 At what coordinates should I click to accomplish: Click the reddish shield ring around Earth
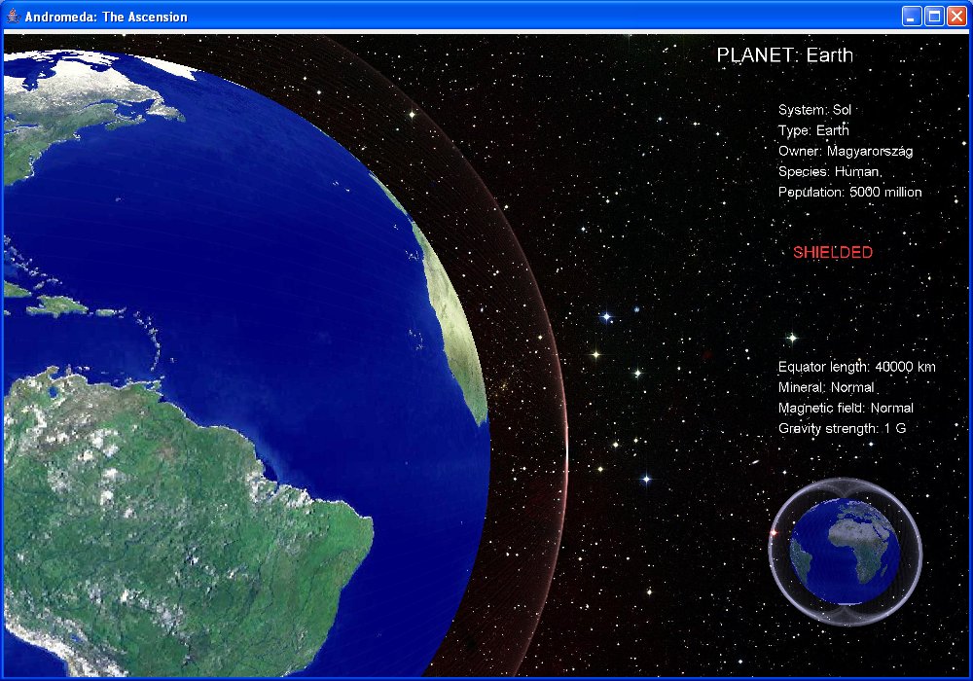point(555,438)
